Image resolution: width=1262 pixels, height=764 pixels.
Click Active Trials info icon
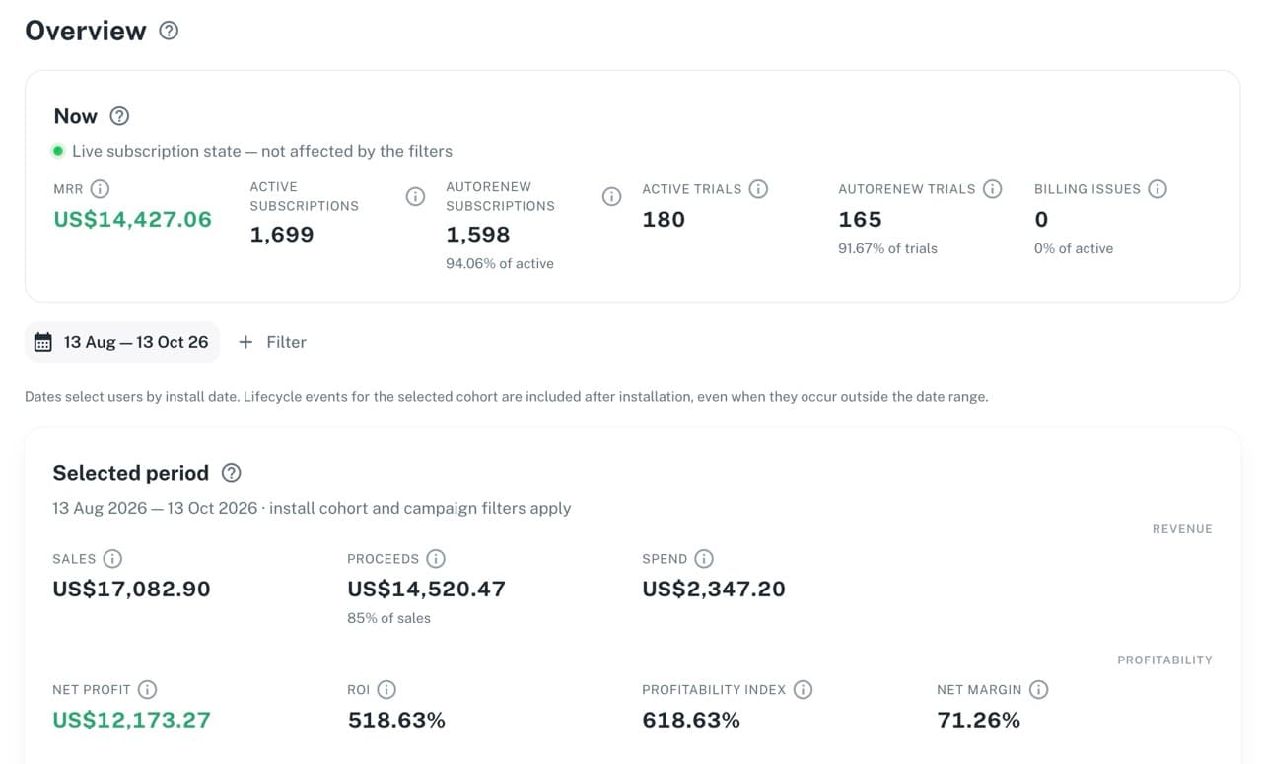point(758,188)
